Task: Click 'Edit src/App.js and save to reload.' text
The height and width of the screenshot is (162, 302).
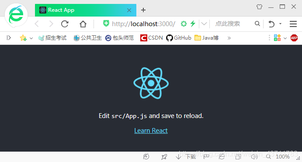Action: point(151,116)
